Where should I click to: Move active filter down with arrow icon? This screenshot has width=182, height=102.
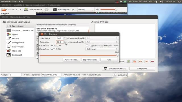[146, 61]
